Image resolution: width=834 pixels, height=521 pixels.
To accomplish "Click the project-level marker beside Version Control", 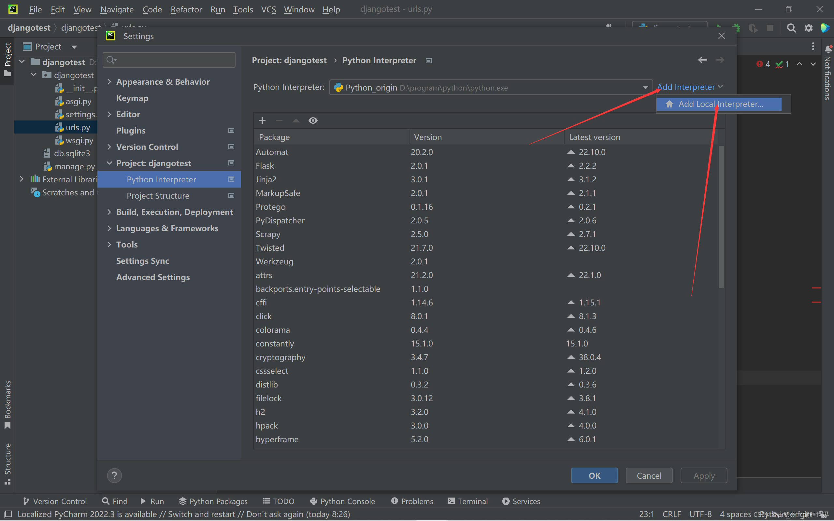I will tap(231, 147).
